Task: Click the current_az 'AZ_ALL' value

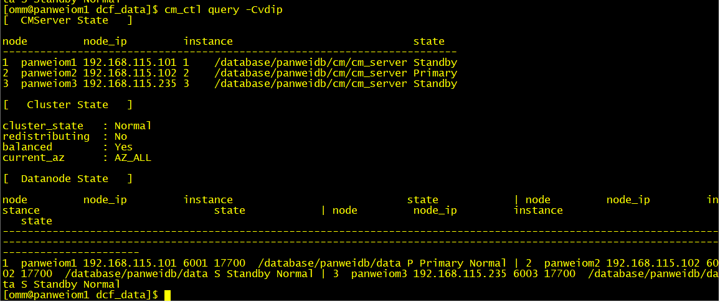Action: click(133, 158)
